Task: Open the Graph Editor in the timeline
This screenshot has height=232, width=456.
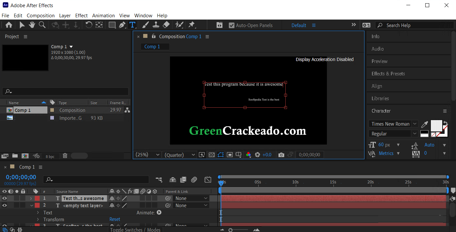Action: tap(208, 180)
